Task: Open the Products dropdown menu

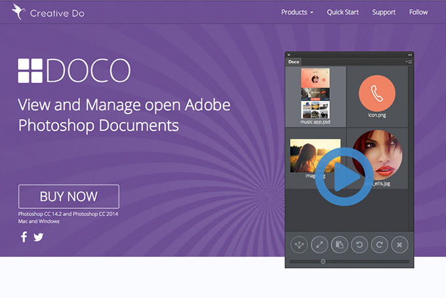Action: tap(297, 12)
